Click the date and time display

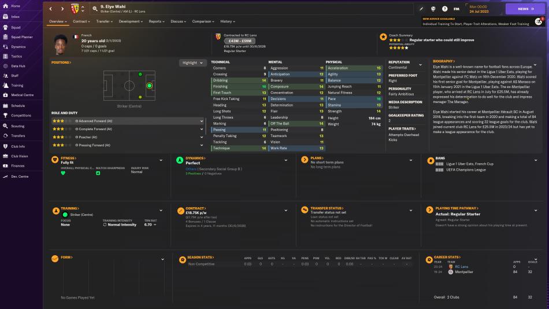[x=479, y=9]
